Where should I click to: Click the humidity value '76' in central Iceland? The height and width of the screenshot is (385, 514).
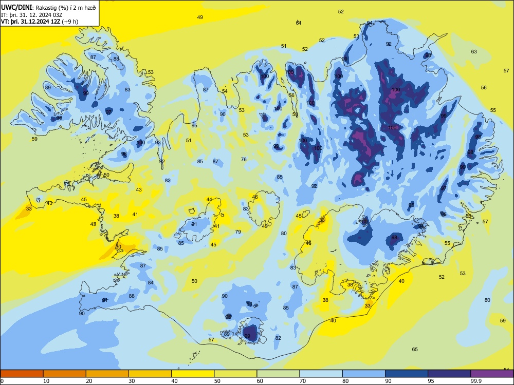point(244,160)
